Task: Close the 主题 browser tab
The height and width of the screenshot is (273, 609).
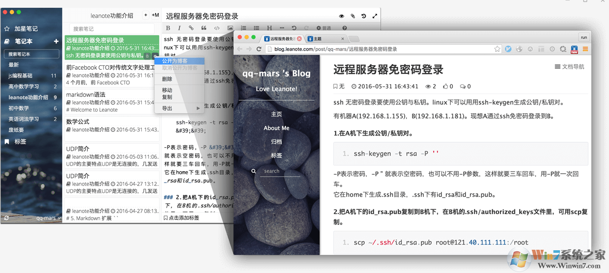Action: [343, 39]
